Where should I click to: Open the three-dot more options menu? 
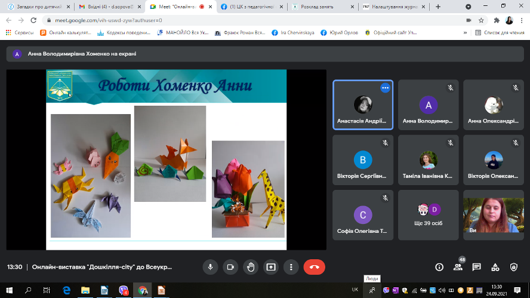[x=291, y=267]
